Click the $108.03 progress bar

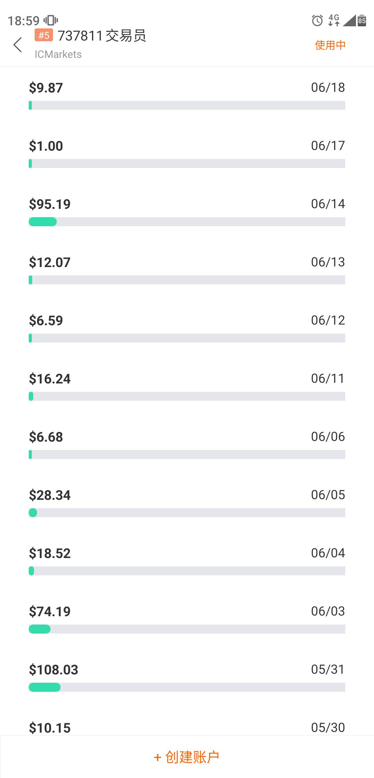[x=187, y=687]
